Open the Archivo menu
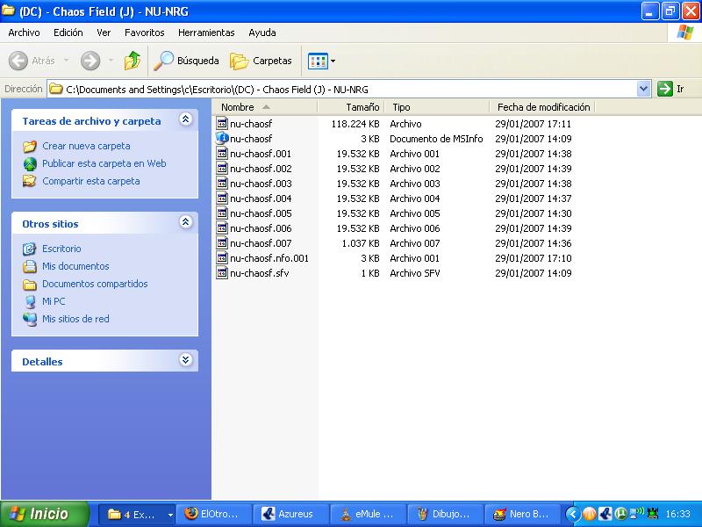The image size is (702, 527). (25, 32)
